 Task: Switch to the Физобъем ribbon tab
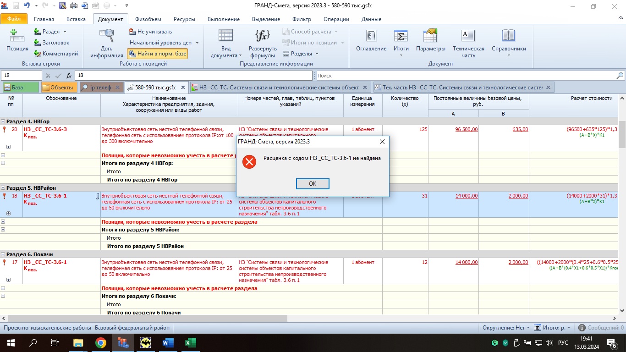coord(148,19)
